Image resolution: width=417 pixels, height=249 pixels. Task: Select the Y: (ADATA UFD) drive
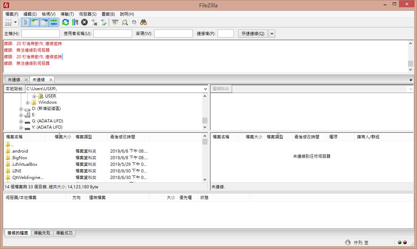click(47, 127)
